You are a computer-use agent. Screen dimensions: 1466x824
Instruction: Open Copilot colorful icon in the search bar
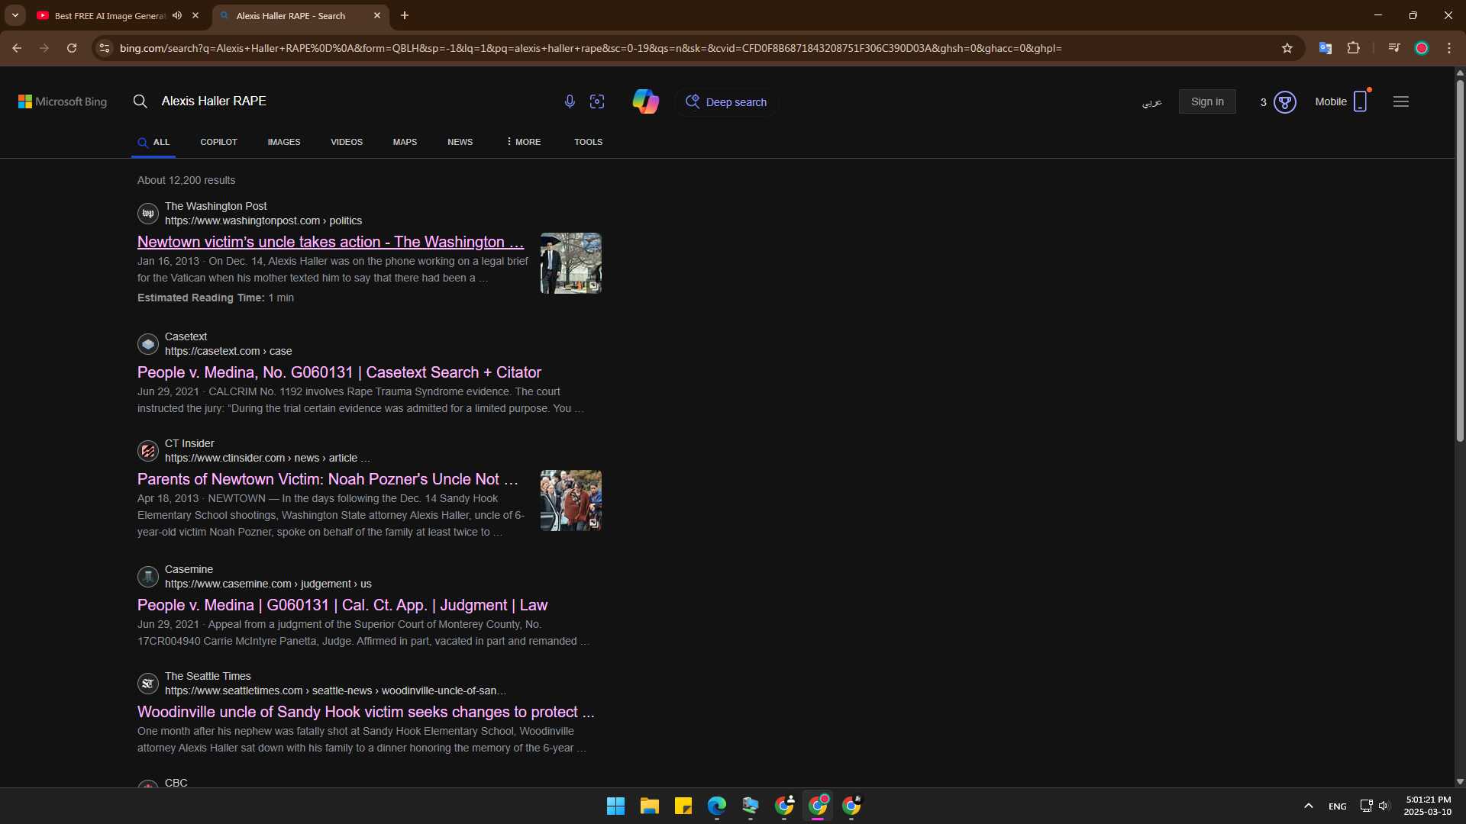646,101
